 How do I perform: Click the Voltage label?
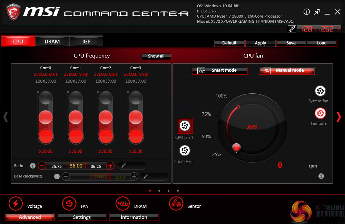tap(34, 206)
